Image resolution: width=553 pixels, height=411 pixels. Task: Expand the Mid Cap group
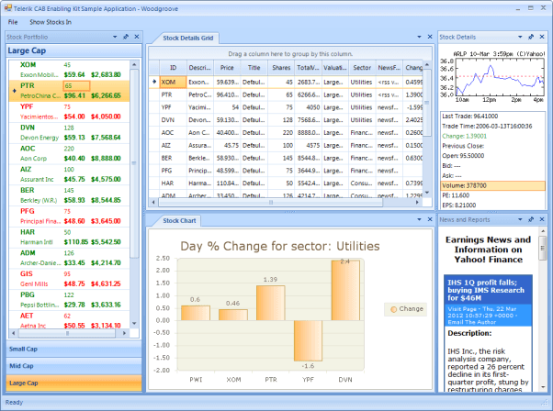73,366
